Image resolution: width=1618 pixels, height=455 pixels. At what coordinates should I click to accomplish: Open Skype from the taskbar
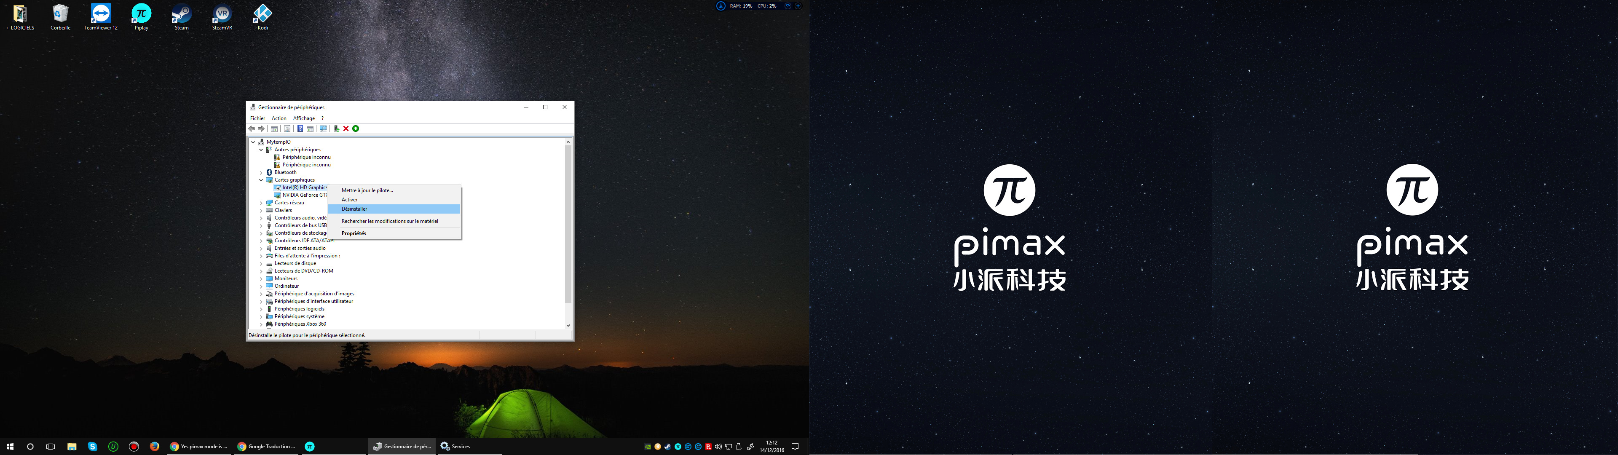coord(93,447)
